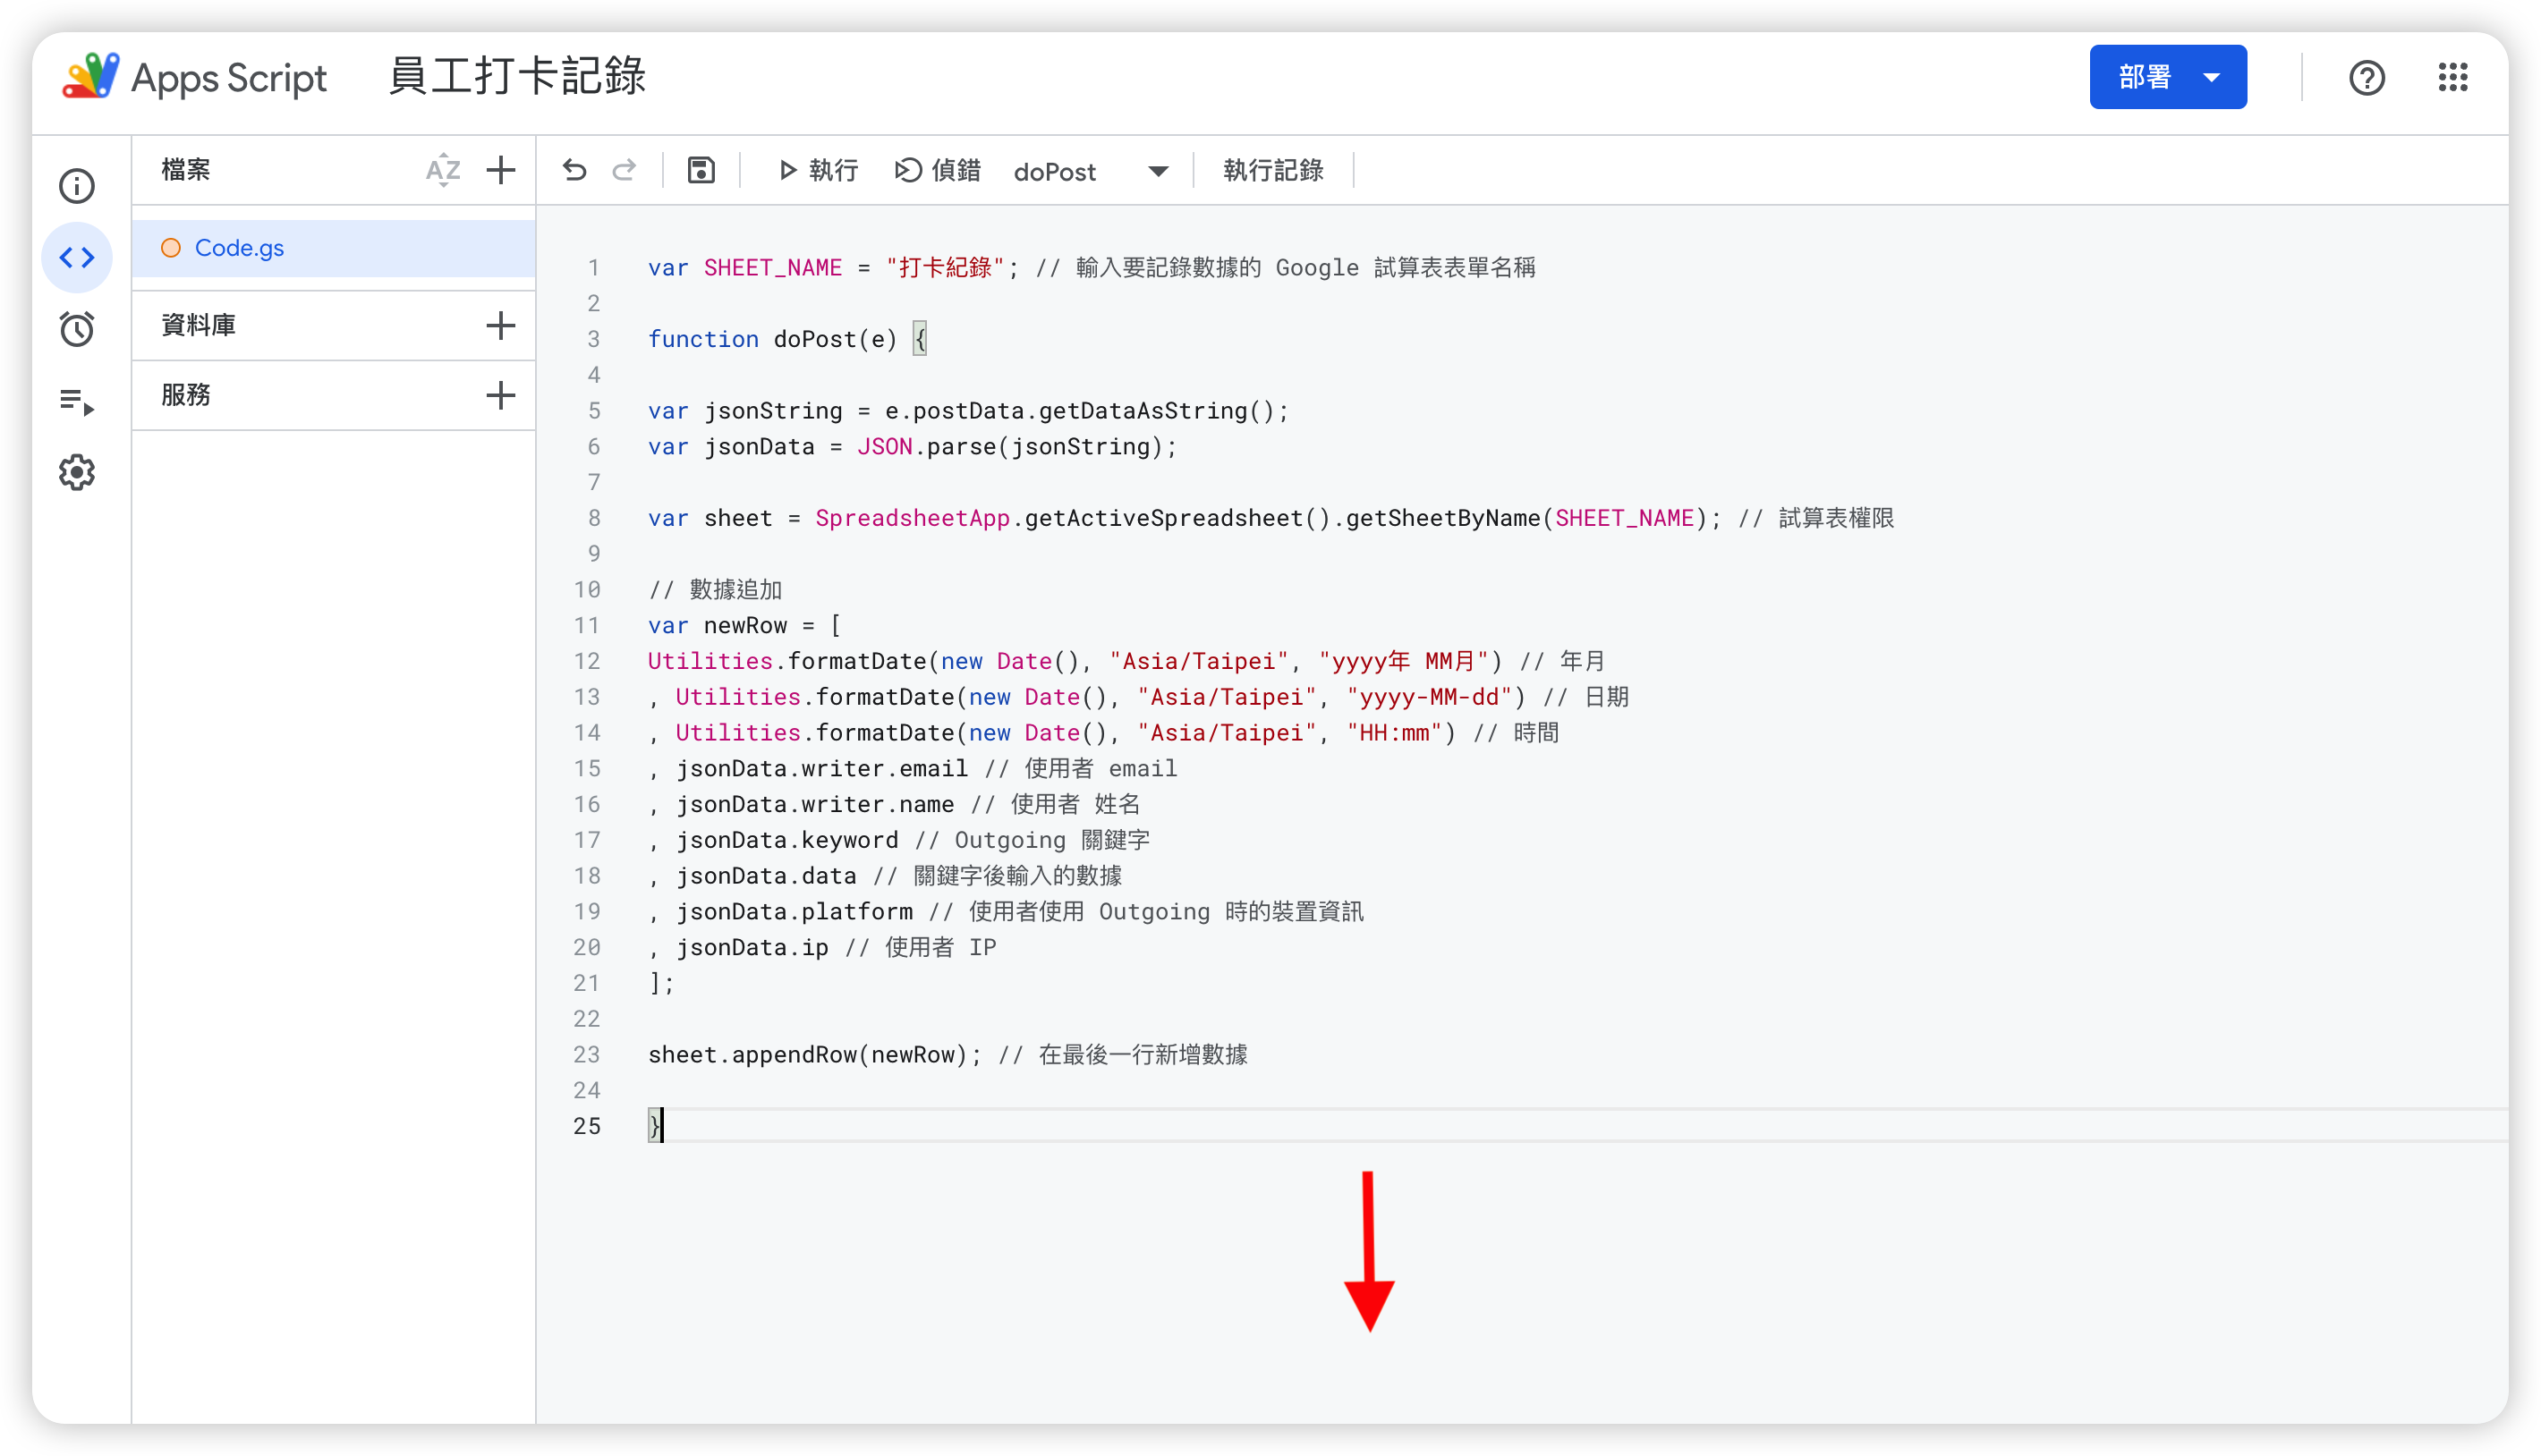Open the Google apps grid
The height and width of the screenshot is (1456, 2541).
coord(2453,77)
